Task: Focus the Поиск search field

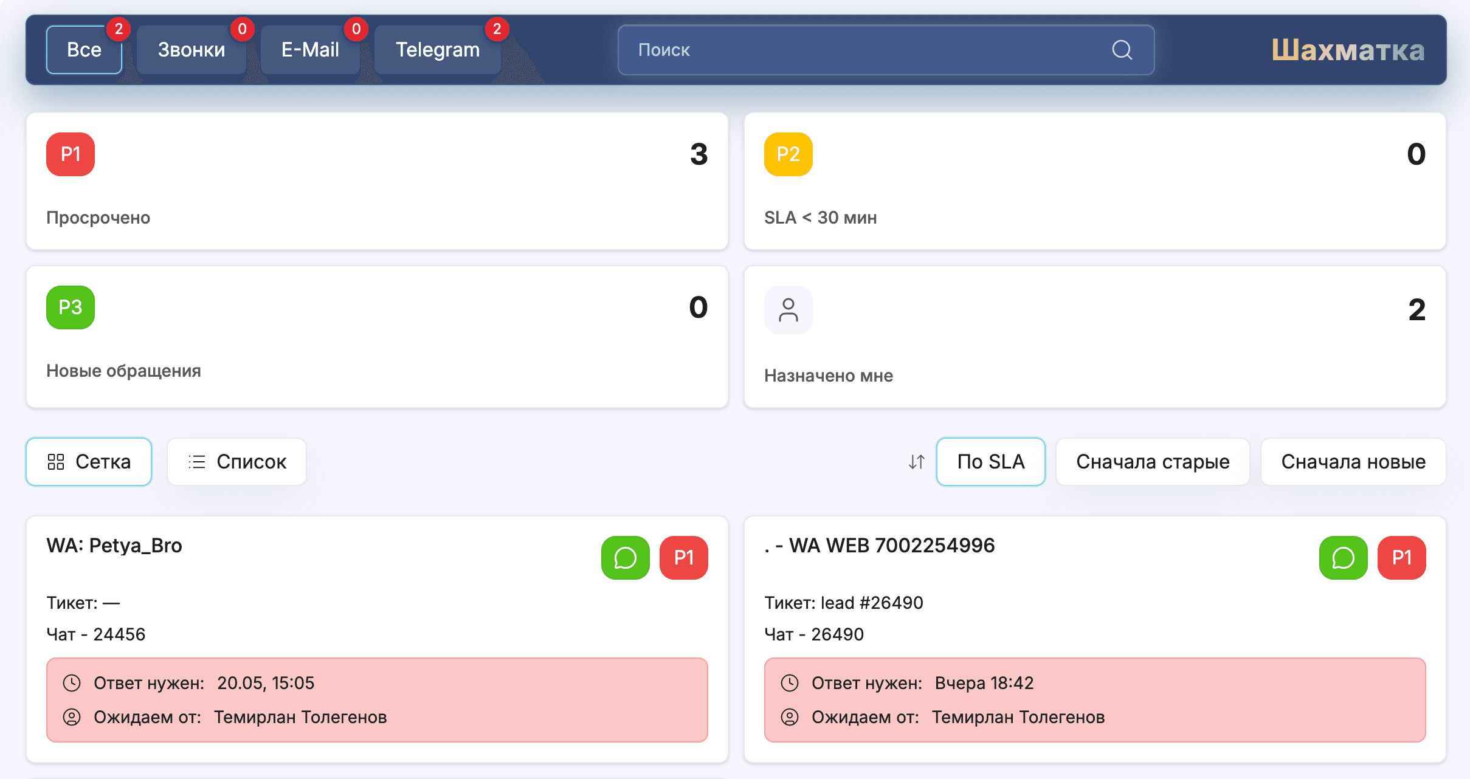Action: (x=886, y=50)
